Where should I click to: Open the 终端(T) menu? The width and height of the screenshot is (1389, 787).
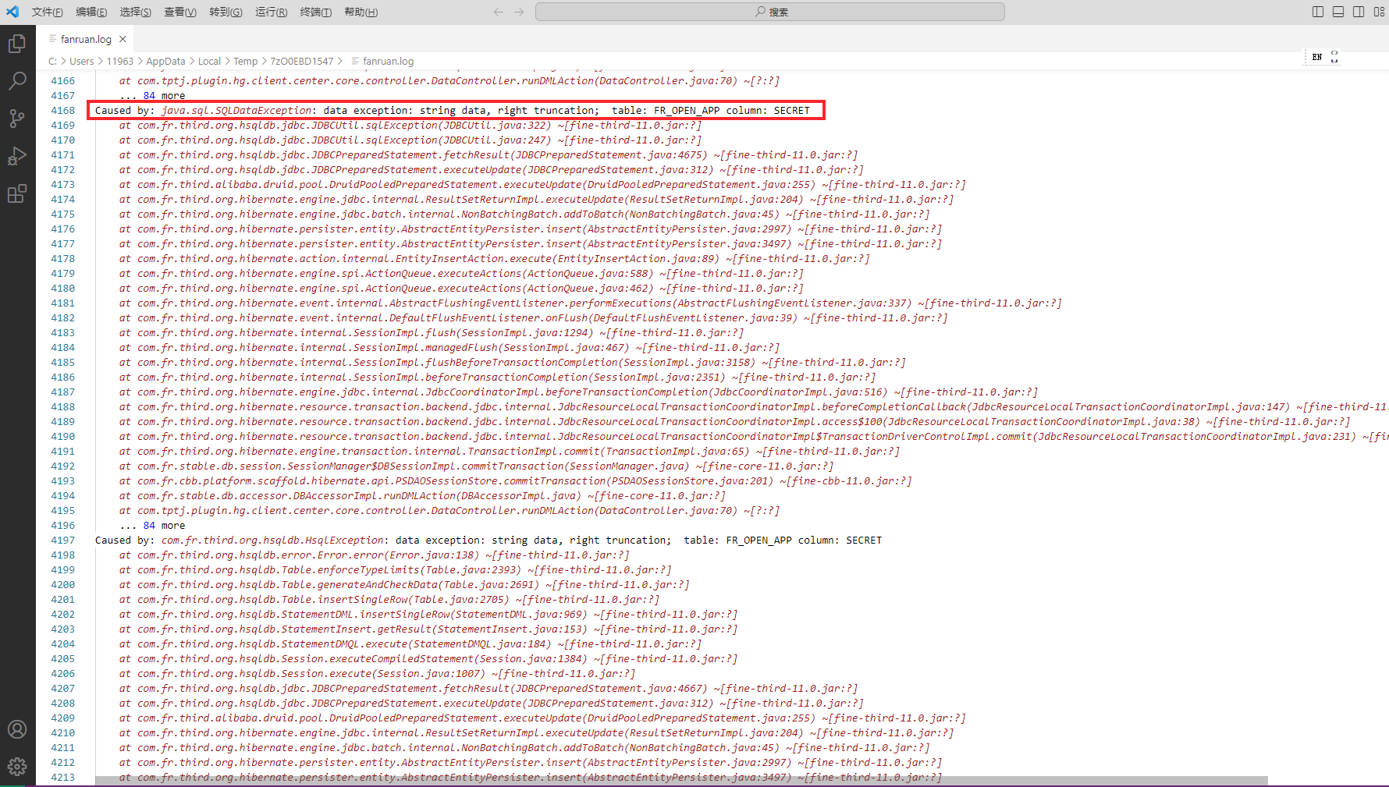click(316, 12)
